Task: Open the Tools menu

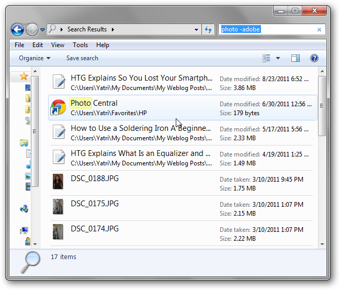Action: tap(80, 45)
